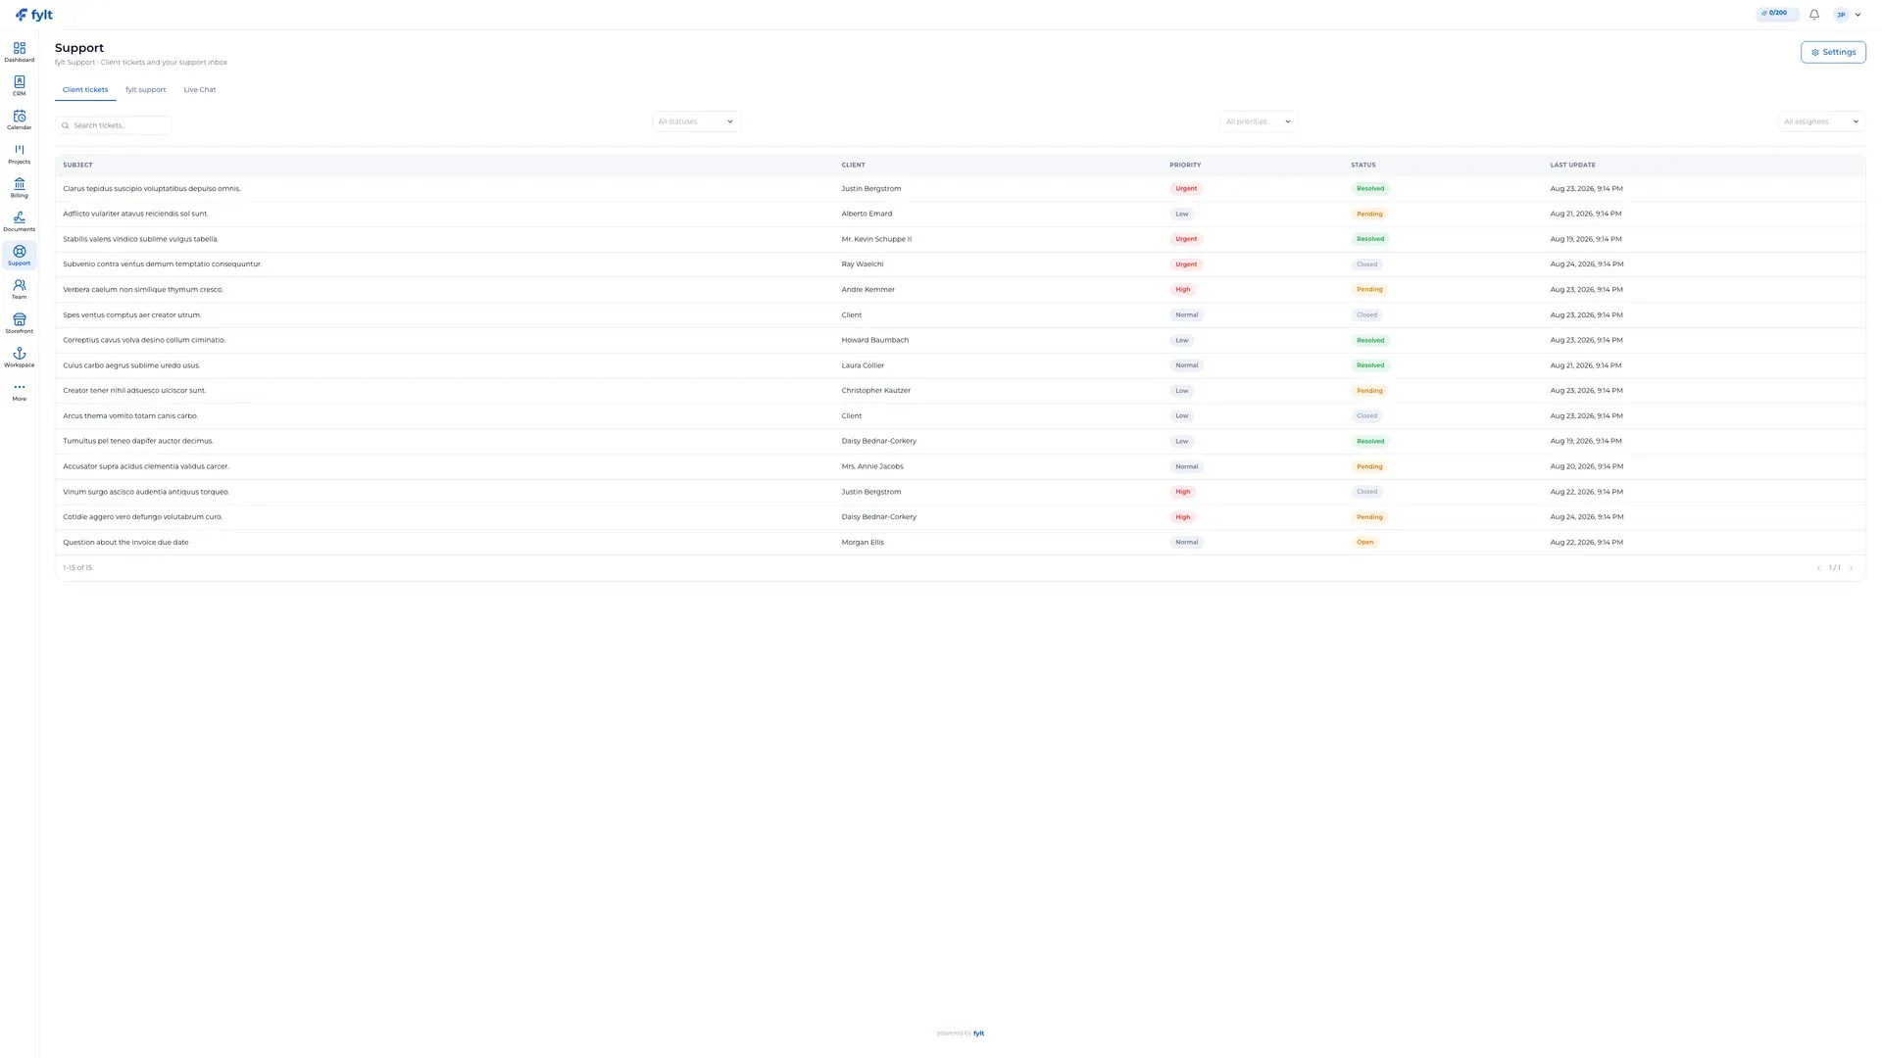Click Subject column header

[77, 165]
